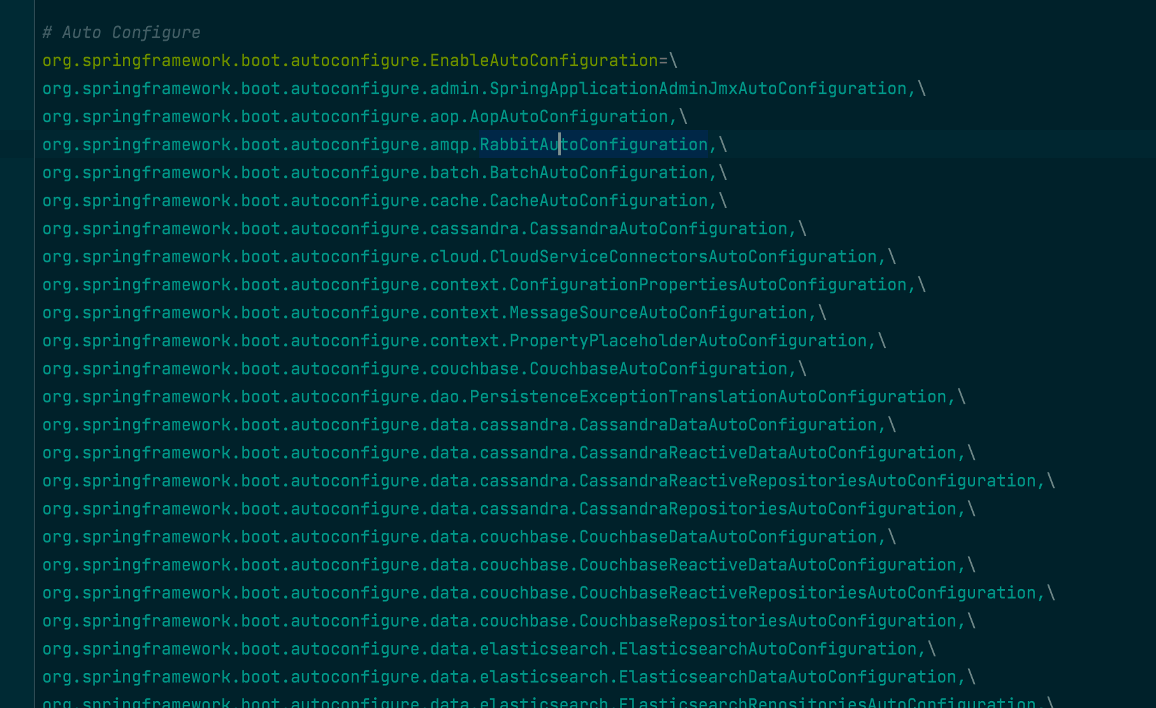Click the CassandraDataAutoConfiguration line
Viewport: 1156px width, 708px height.
[x=470, y=425]
